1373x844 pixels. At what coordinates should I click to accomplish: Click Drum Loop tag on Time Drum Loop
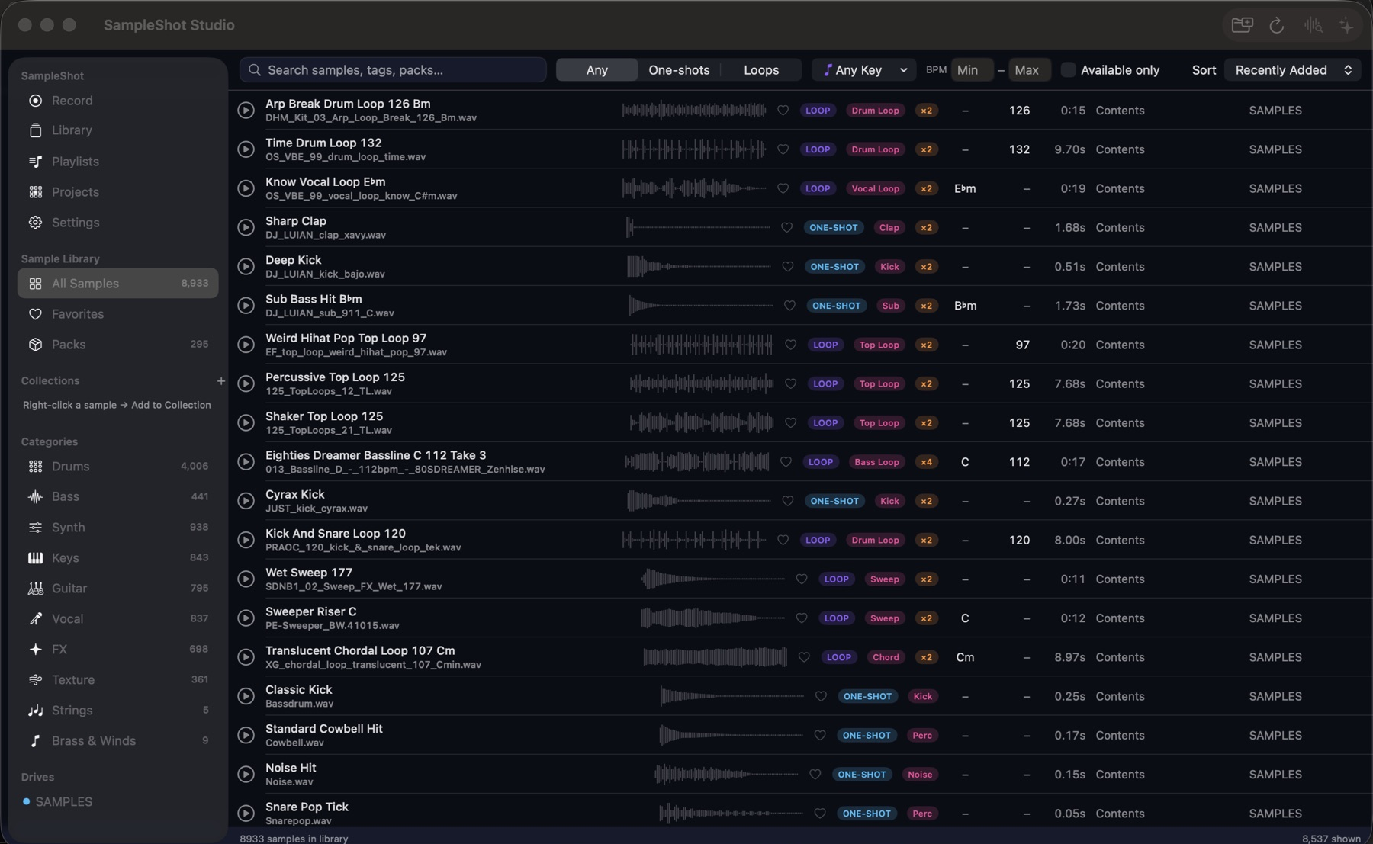(875, 149)
